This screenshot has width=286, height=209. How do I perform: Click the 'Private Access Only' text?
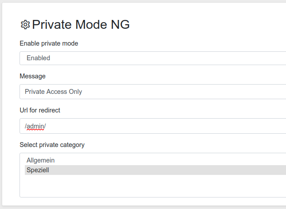click(x=53, y=92)
